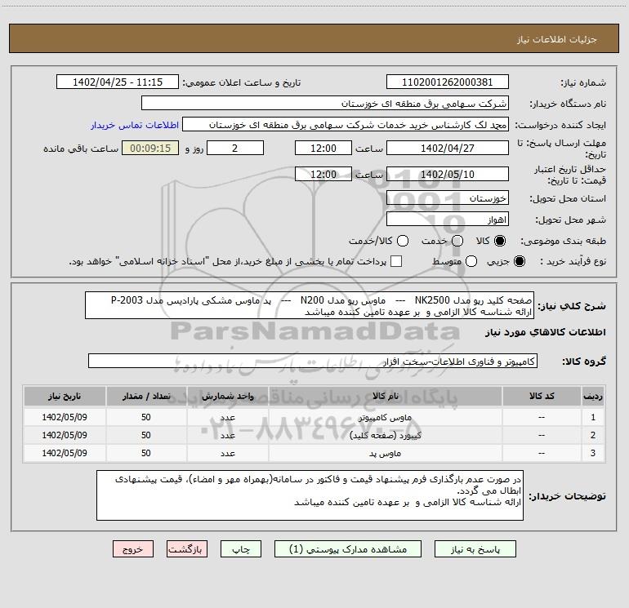Click the نام کالا column header
Screen dimensions: 629x608
pyautogui.click(x=385, y=396)
